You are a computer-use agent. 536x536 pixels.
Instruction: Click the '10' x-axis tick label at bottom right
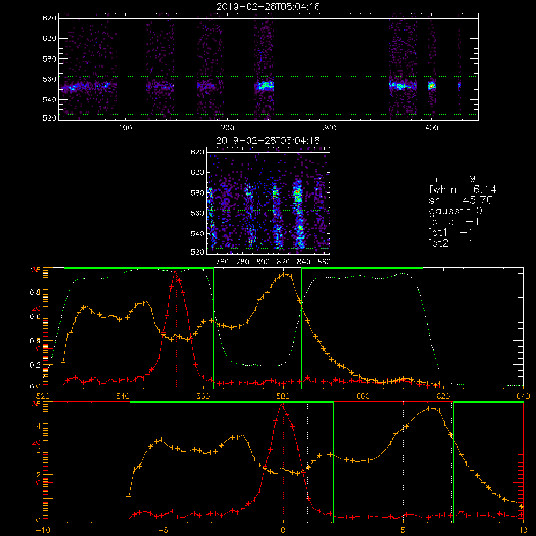pyautogui.click(x=523, y=531)
